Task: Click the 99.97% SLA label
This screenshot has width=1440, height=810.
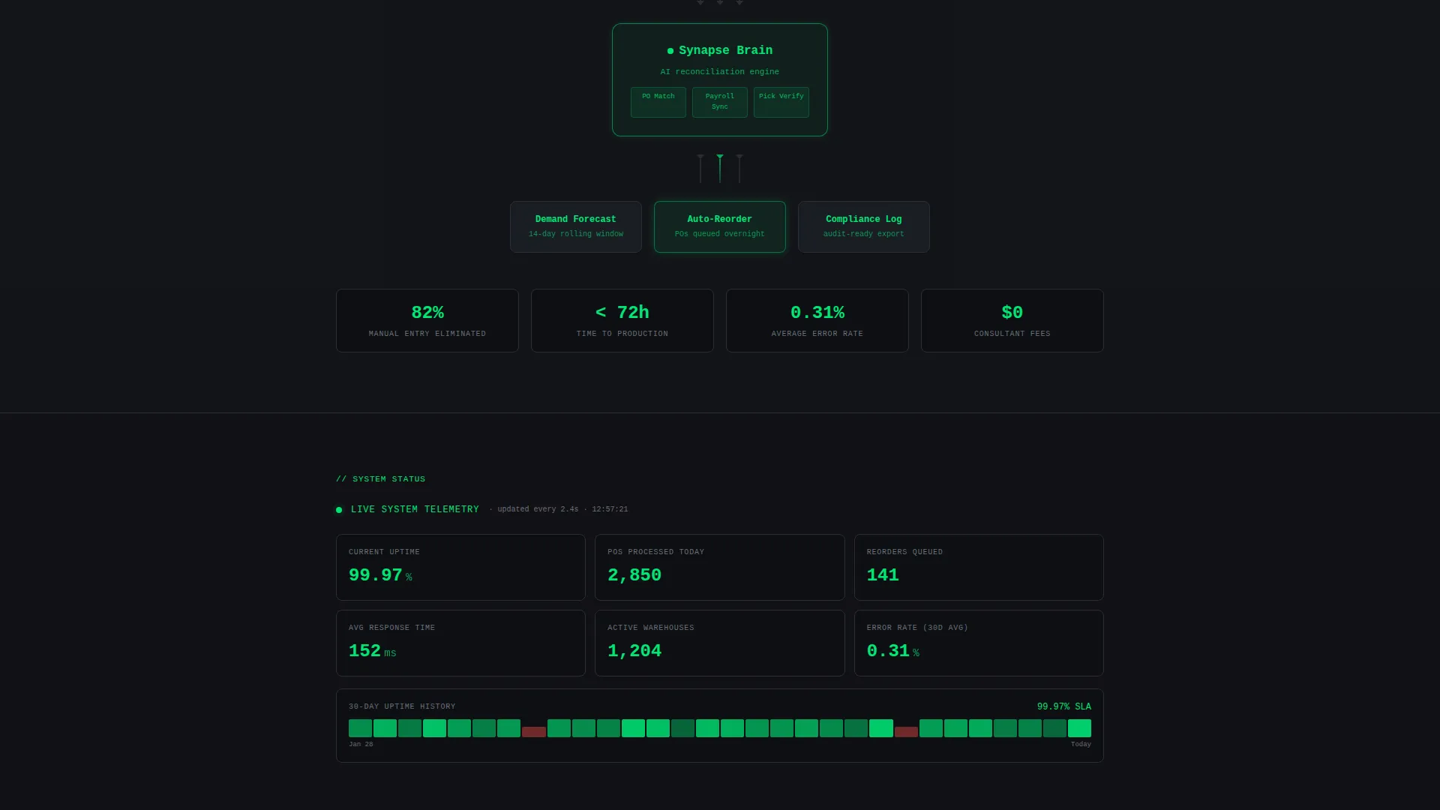Action: (x=1064, y=706)
